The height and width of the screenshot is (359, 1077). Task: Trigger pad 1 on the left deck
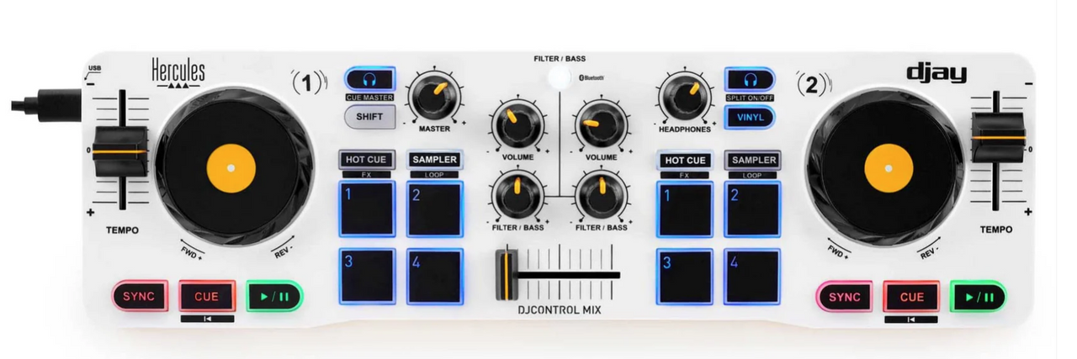click(367, 209)
